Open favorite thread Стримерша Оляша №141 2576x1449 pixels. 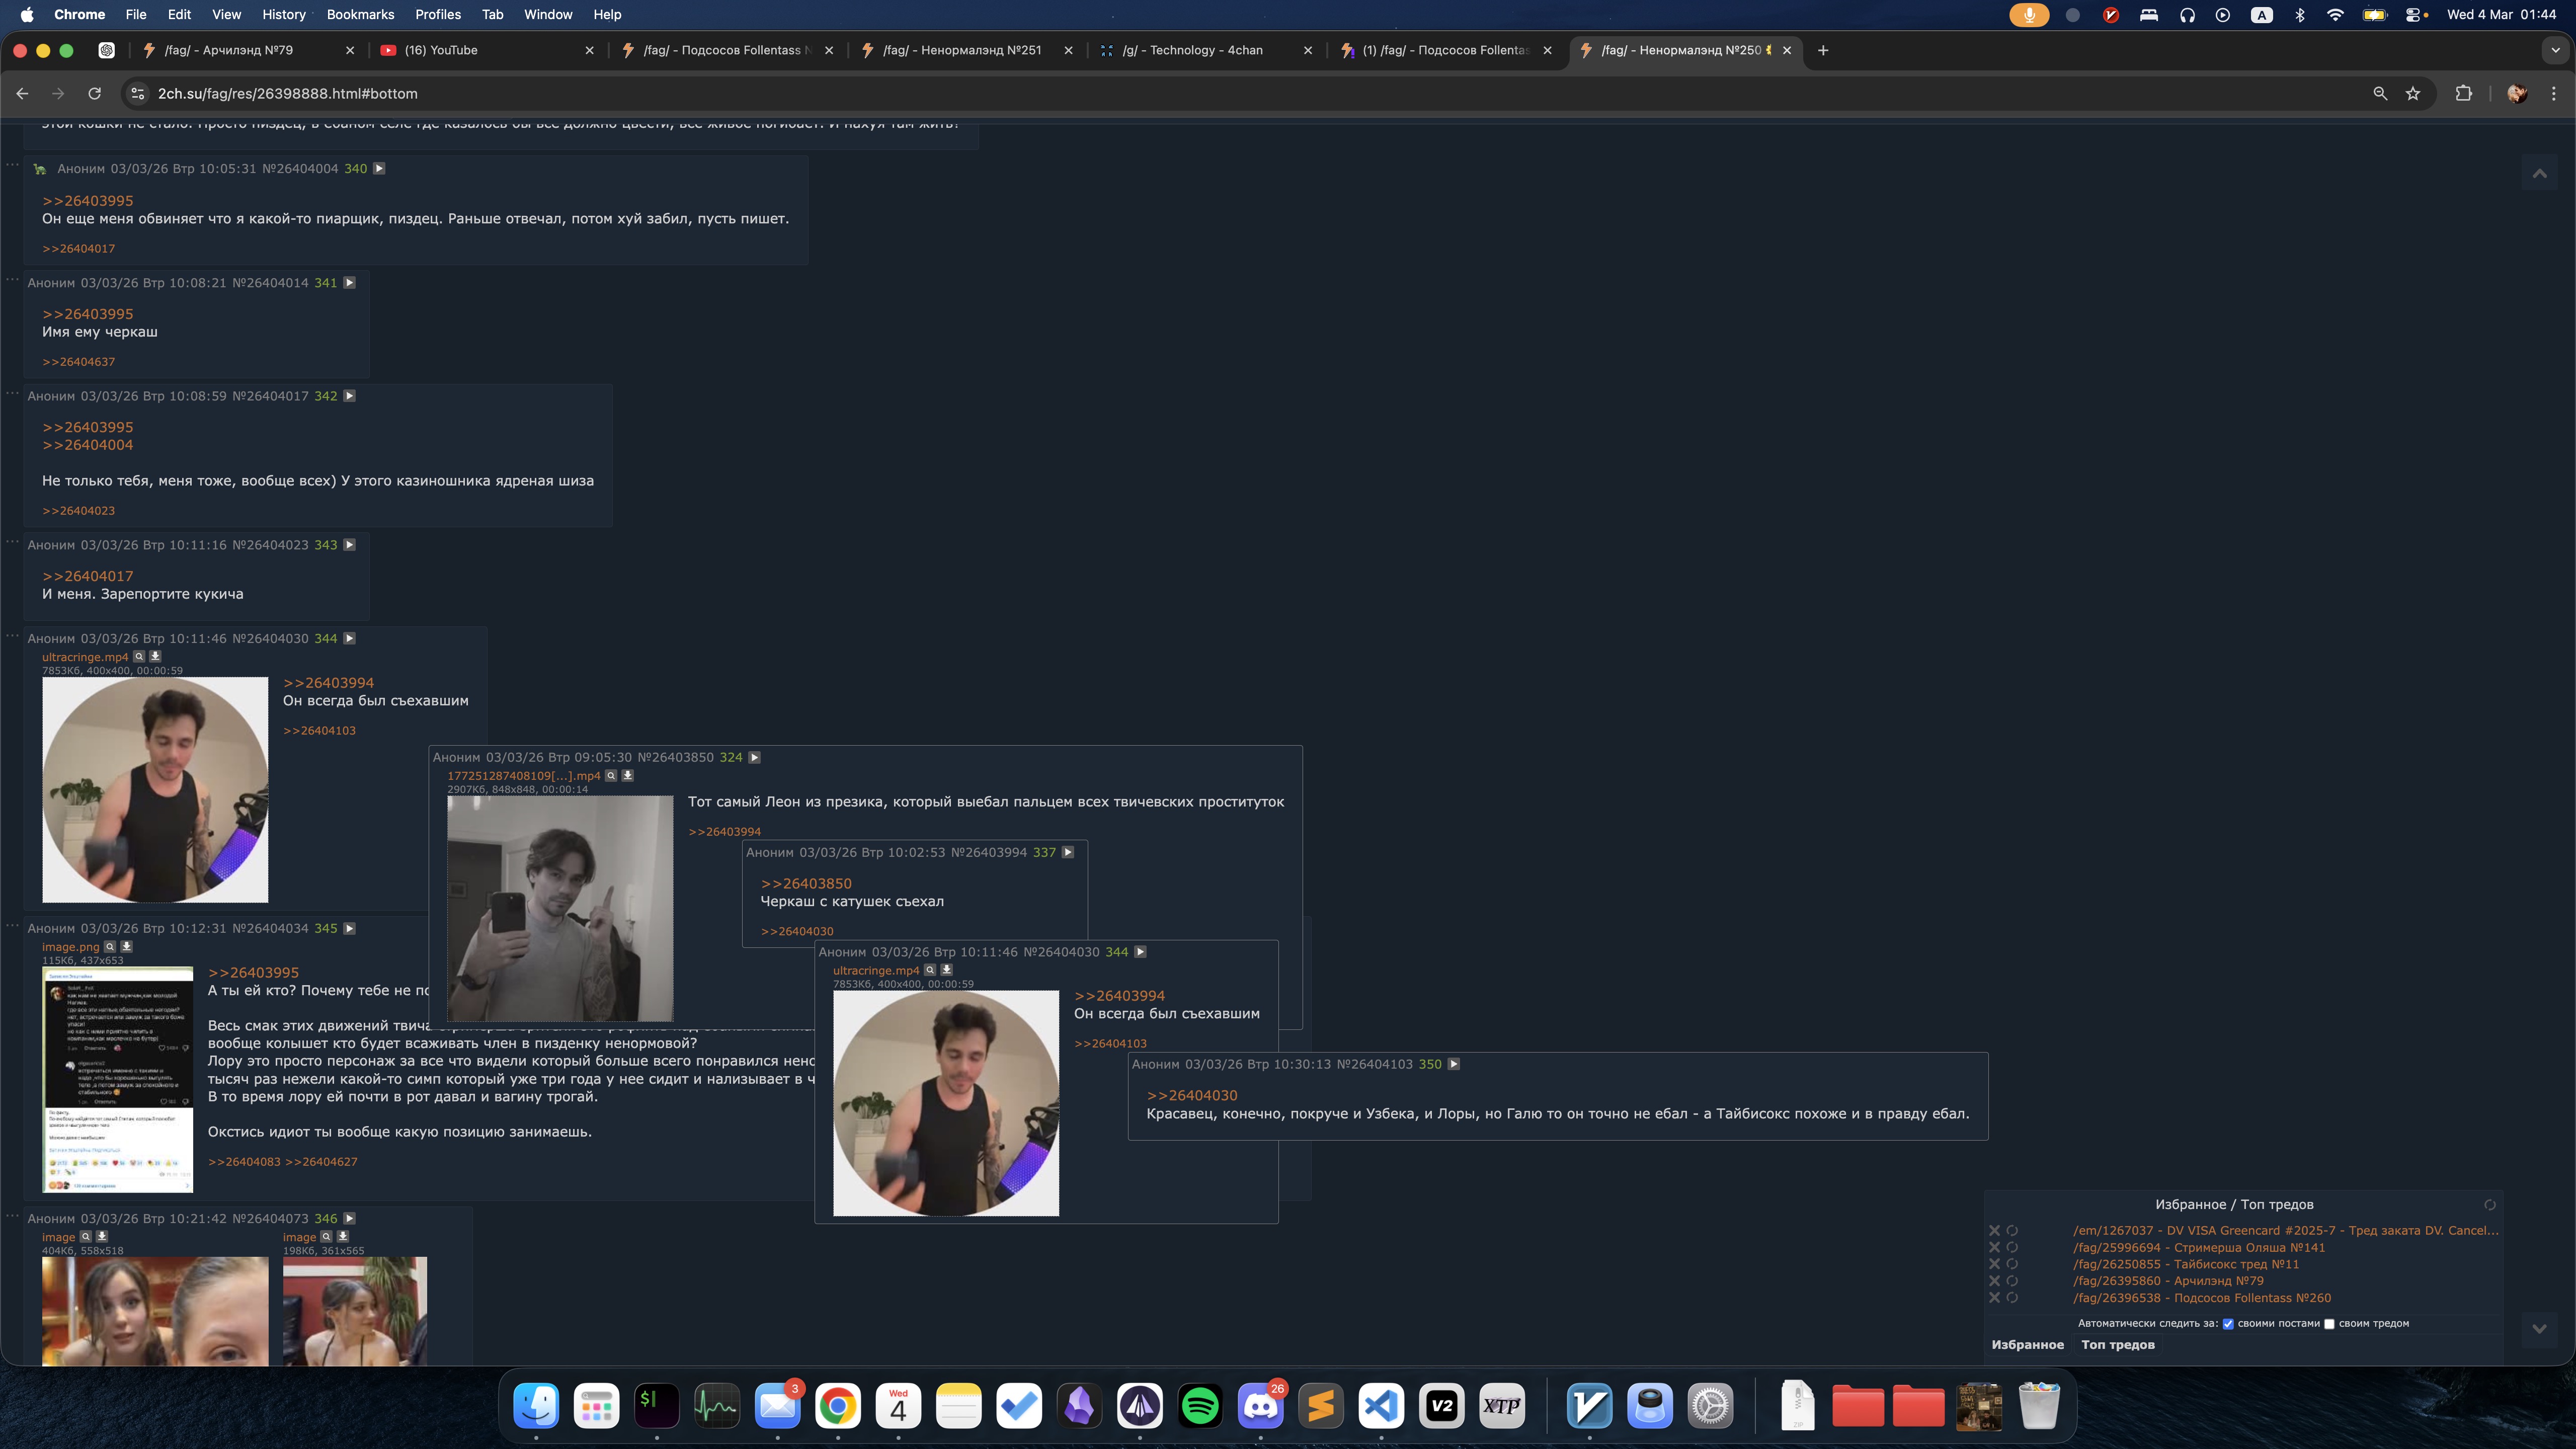(x=2198, y=1248)
